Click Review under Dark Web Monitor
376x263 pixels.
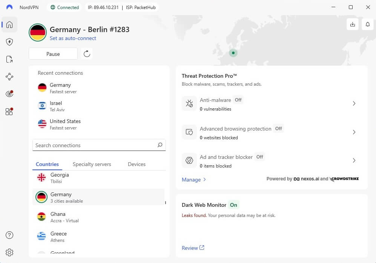[190, 248]
